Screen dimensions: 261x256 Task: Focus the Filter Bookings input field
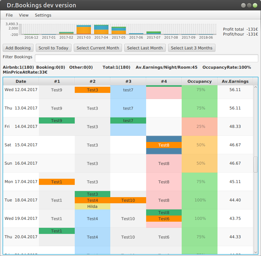pos(146,58)
